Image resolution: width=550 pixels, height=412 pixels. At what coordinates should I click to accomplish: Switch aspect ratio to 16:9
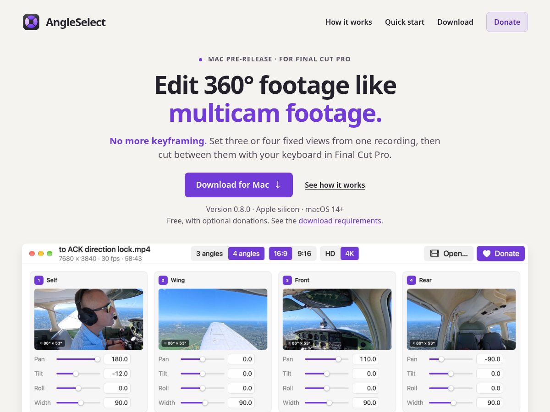(280, 254)
